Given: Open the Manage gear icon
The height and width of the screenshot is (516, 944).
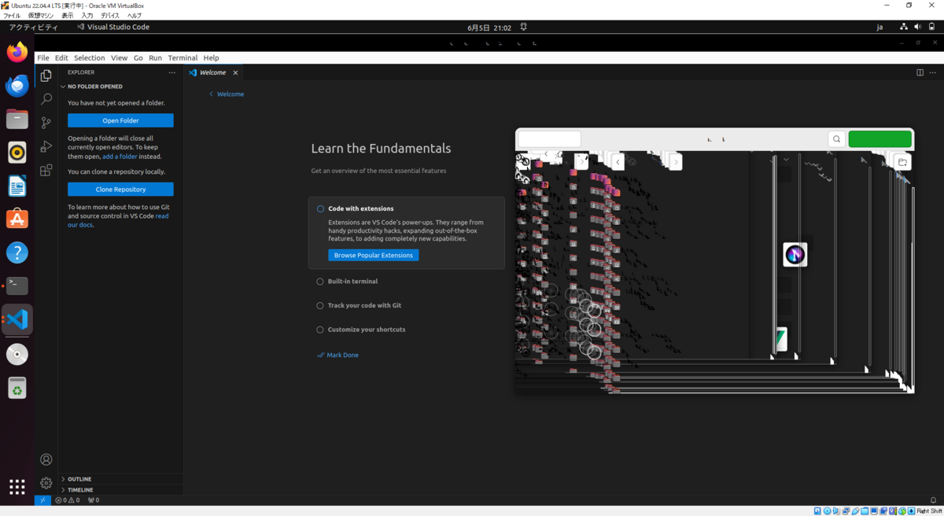Looking at the screenshot, I should coord(46,483).
